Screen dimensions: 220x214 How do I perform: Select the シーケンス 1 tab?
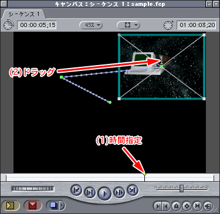pos(24,14)
